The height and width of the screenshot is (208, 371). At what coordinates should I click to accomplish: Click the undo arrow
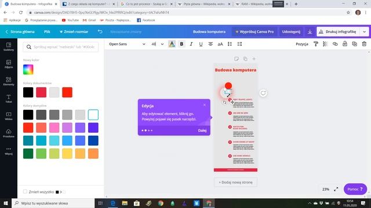100,32
